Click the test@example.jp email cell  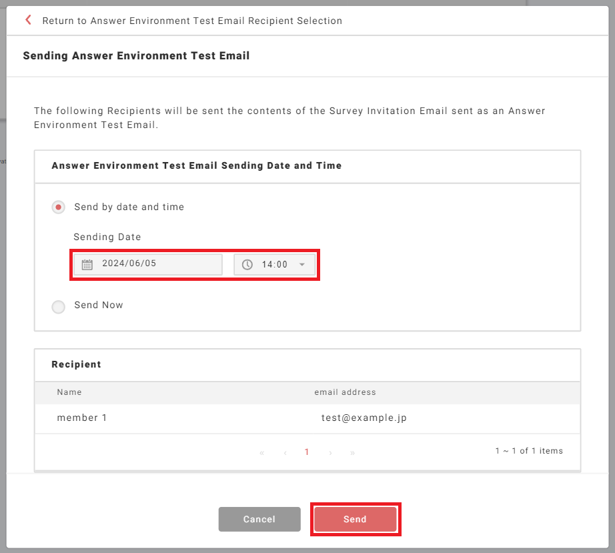pos(364,418)
